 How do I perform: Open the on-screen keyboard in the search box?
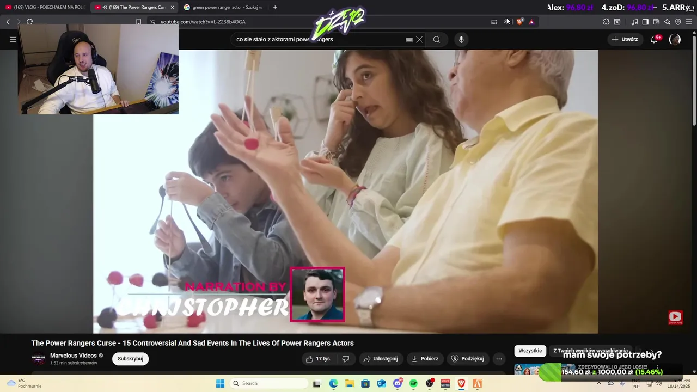pos(409,39)
